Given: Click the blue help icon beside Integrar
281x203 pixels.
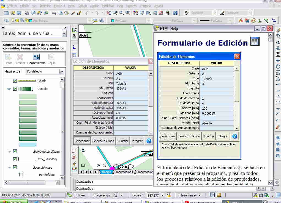Looking at the screenshot, I should coord(149,141).
